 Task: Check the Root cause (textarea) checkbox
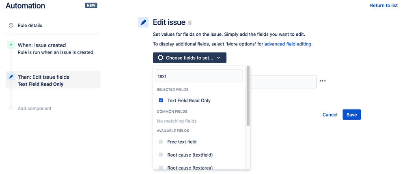point(161,168)
